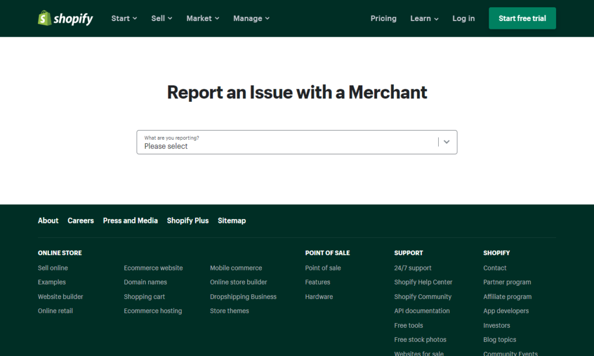Open the About footer link

[x=48, y=221]
